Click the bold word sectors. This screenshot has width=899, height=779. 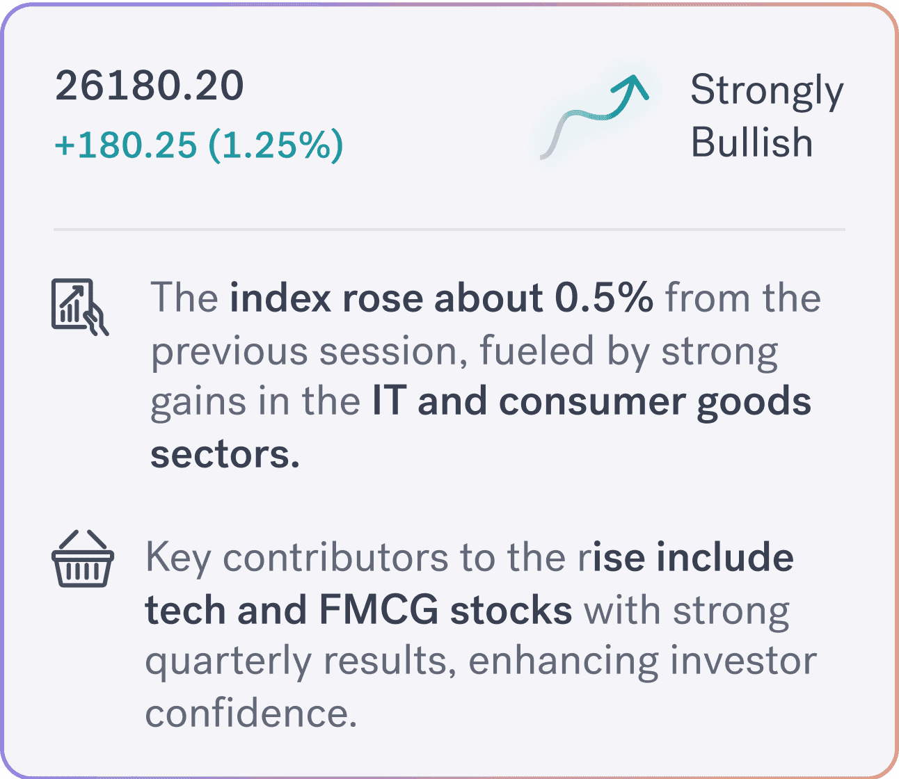[225, 455]
